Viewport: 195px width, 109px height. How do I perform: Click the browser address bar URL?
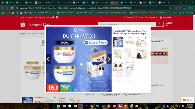click(x=75, y=8)
